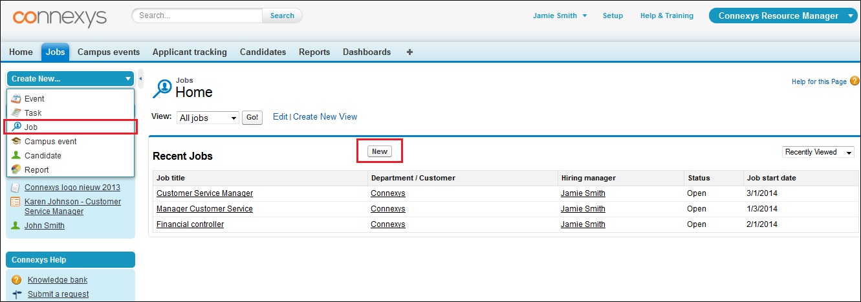Click the icon beside Karen Johnson recent item
Viewport: 861px width, 302px height.
[x=16, y=202]
